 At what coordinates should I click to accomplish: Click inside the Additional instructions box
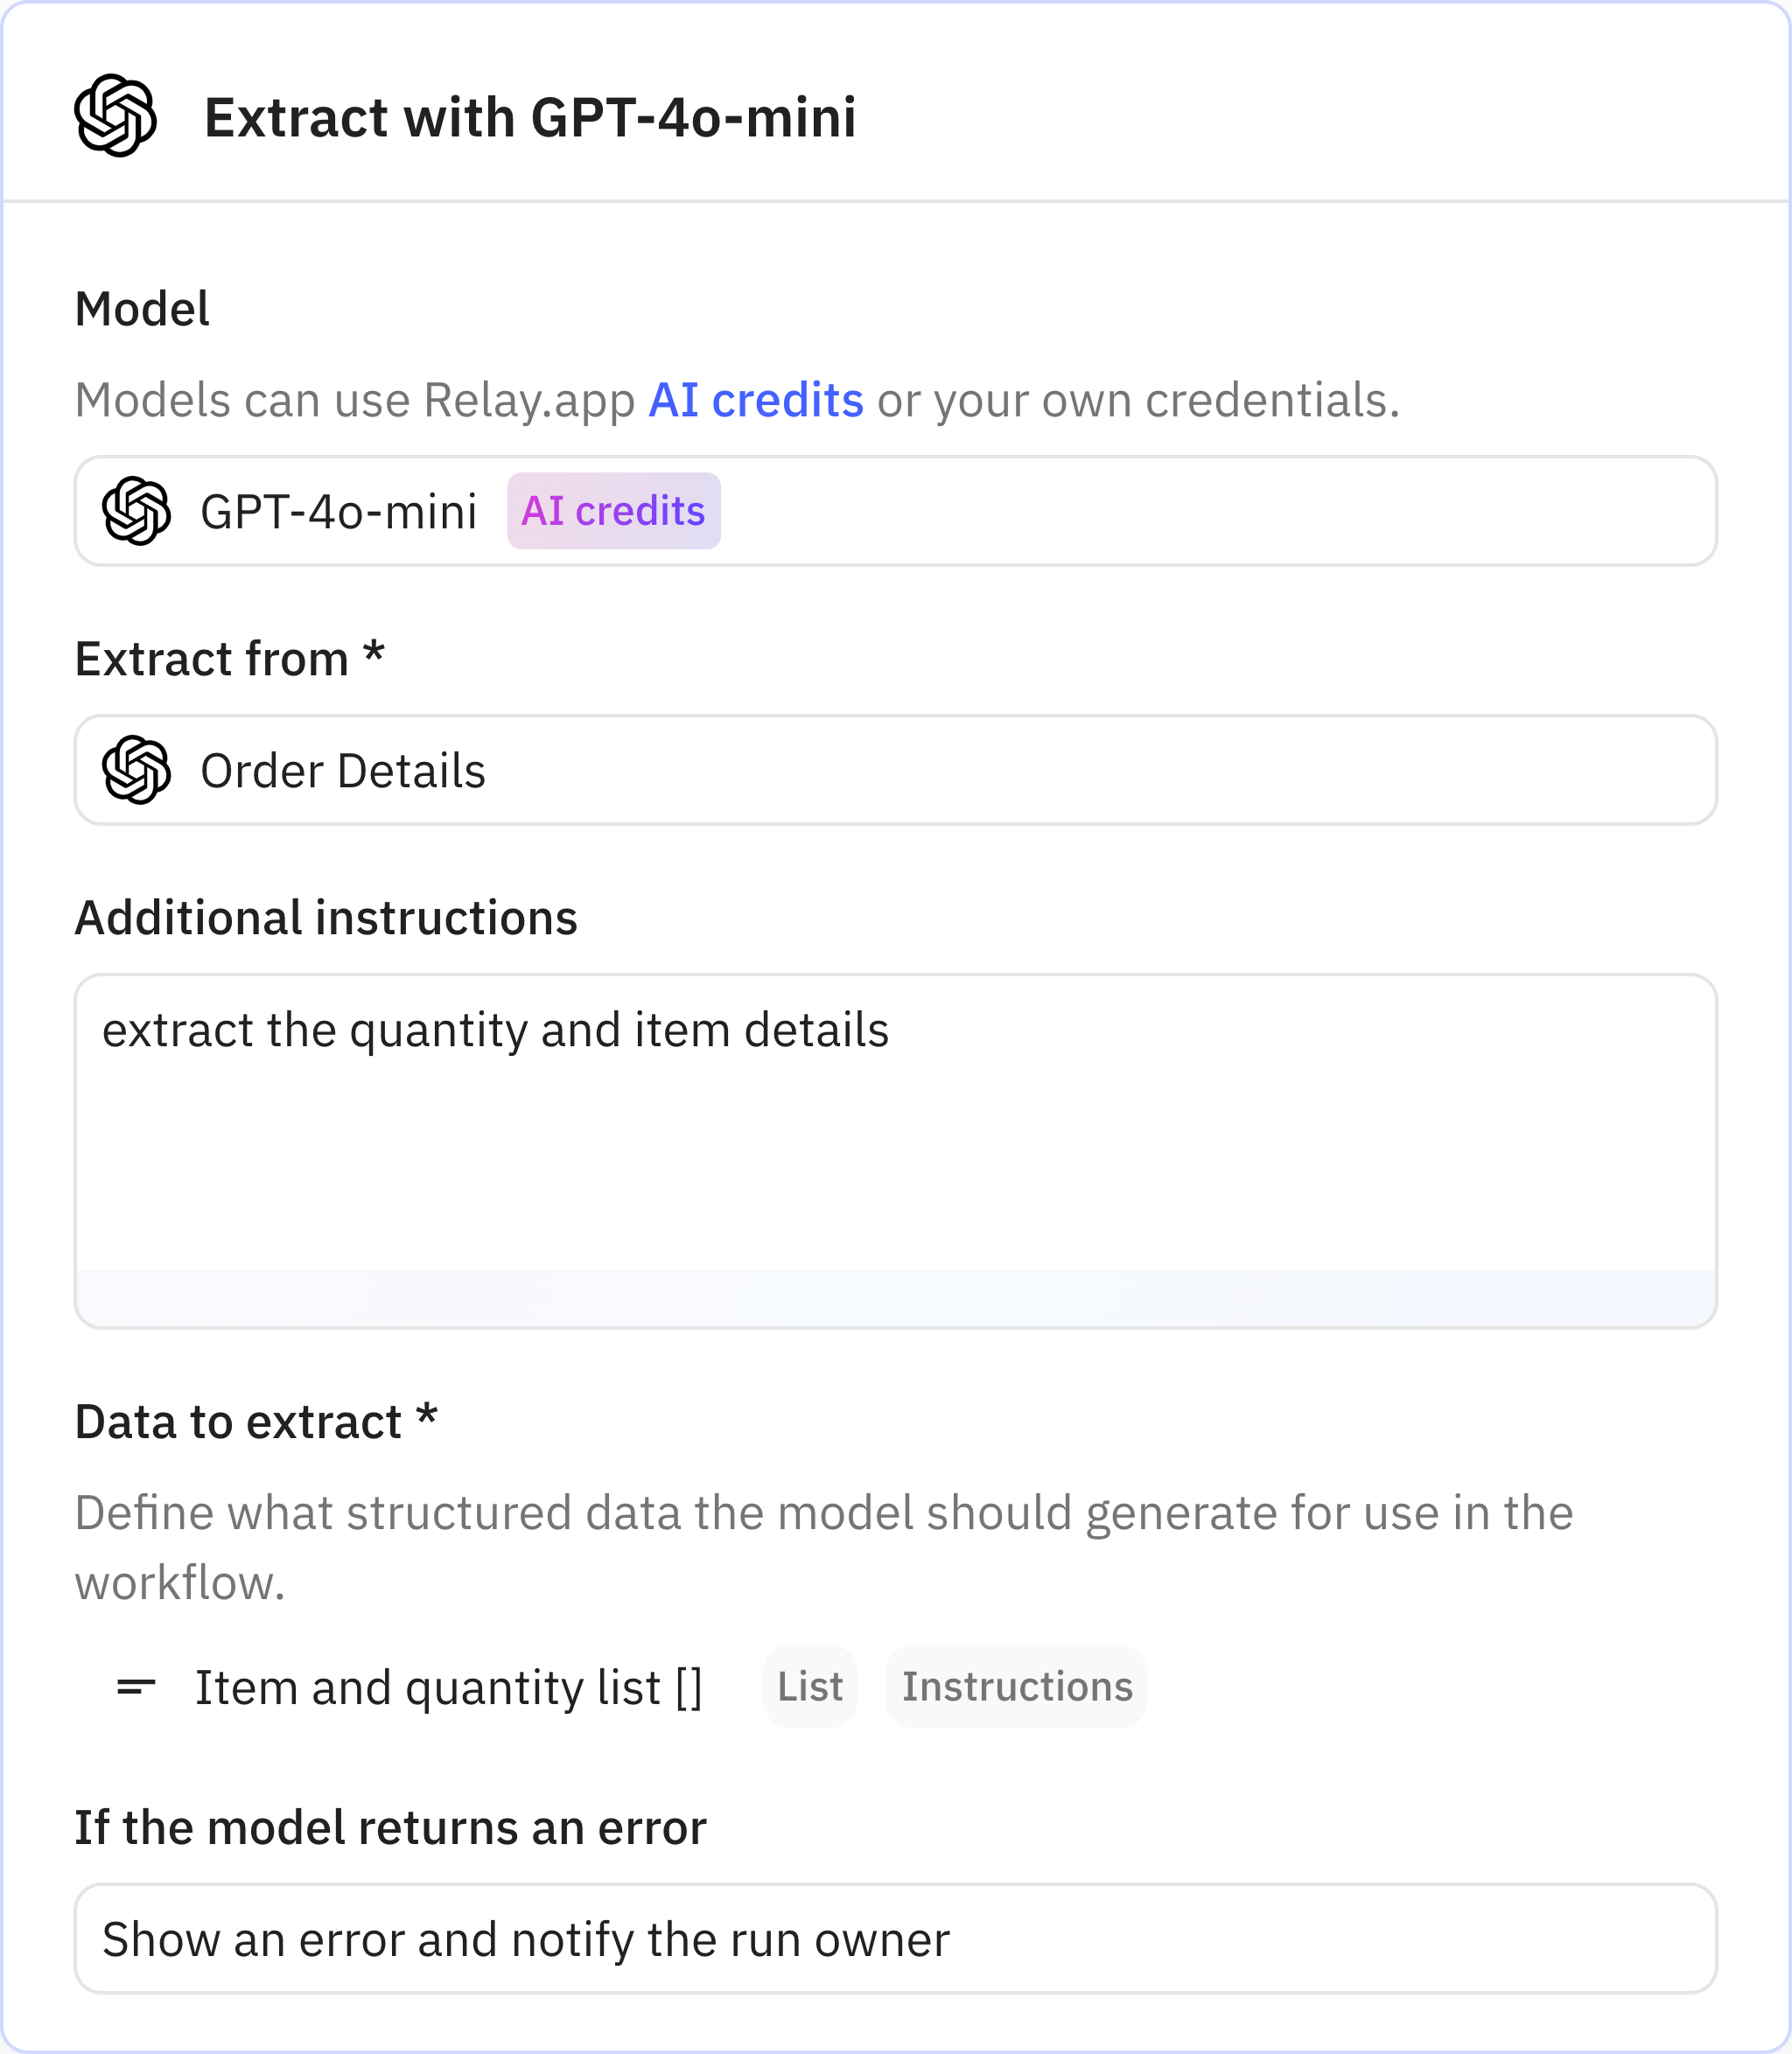896,1129
